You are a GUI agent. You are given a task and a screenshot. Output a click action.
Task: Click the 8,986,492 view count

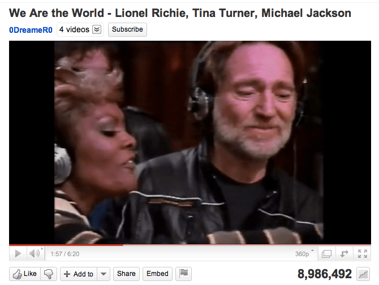[324, 274]
